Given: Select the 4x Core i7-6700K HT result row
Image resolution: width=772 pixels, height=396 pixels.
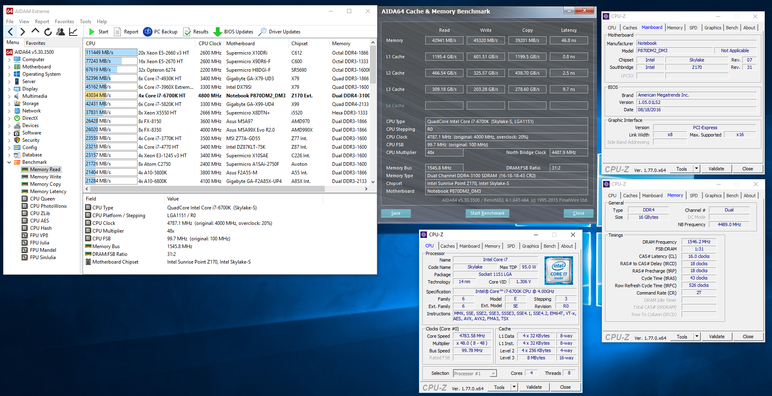Looking at the screenshot, I should 227,95.
